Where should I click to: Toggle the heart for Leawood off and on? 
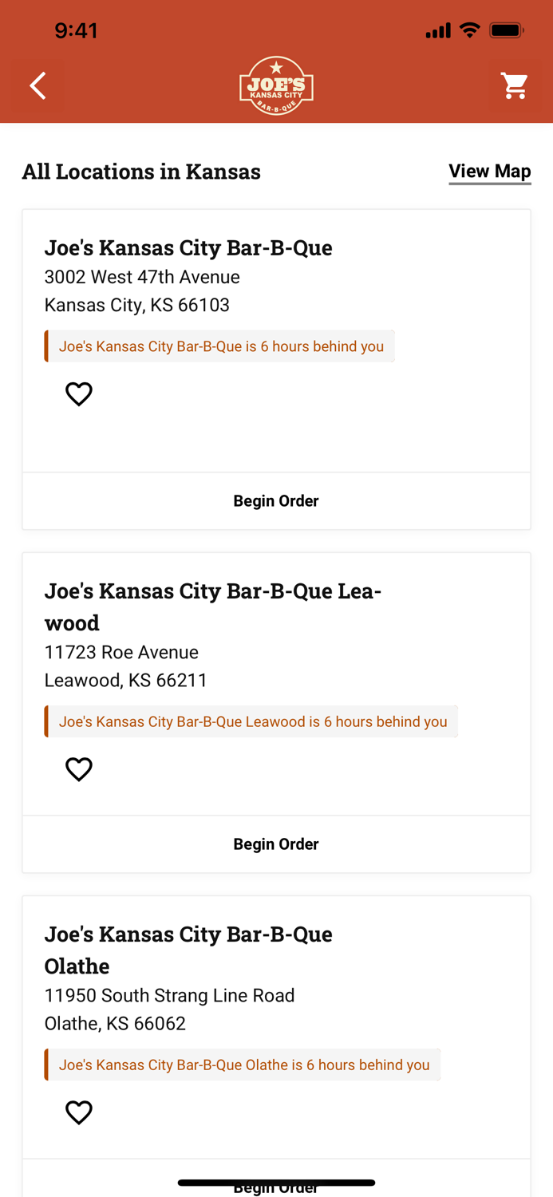78,768
